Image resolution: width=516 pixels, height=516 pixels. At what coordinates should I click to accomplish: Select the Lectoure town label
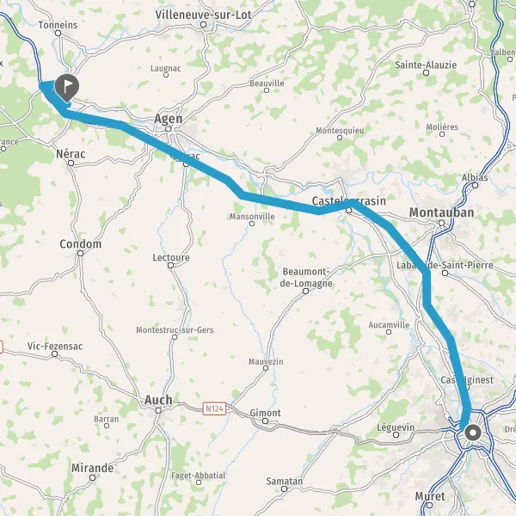click(171, 257)
